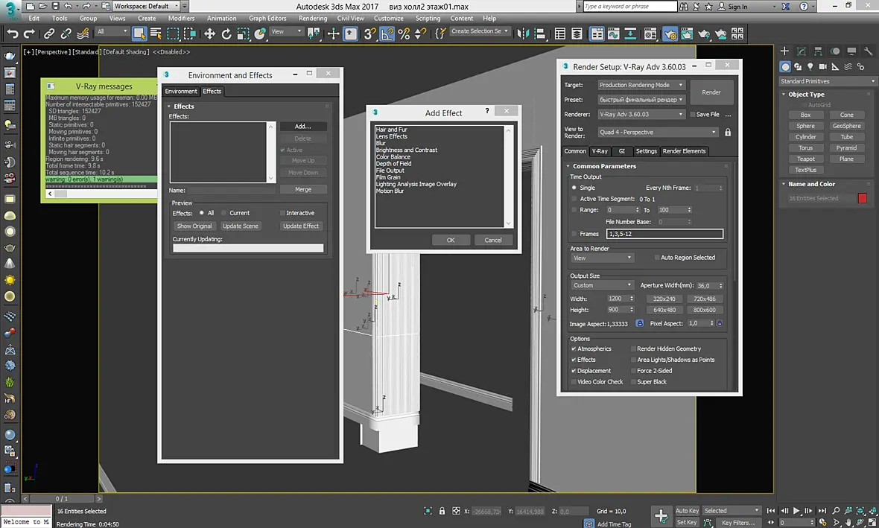Enable Interactive preview checkbox
Viewport: 879px width, 528px height.
282,213
